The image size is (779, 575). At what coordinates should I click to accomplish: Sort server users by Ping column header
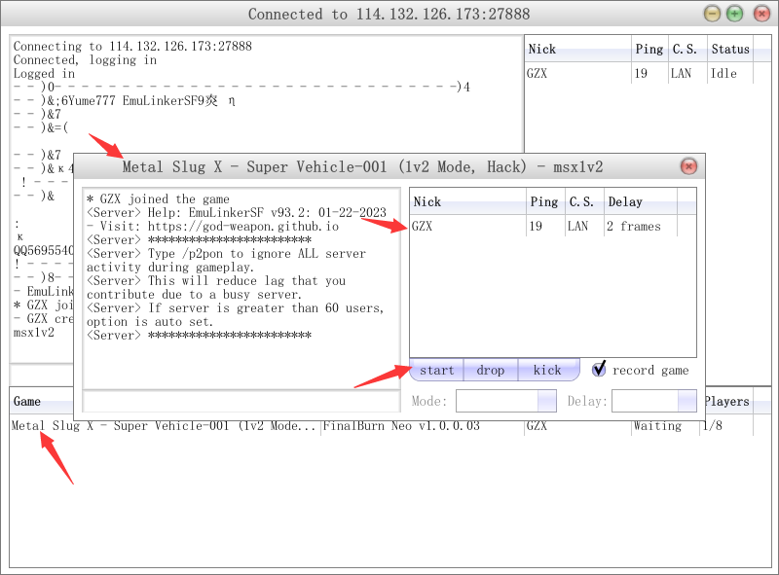click(x=649, y=50)
